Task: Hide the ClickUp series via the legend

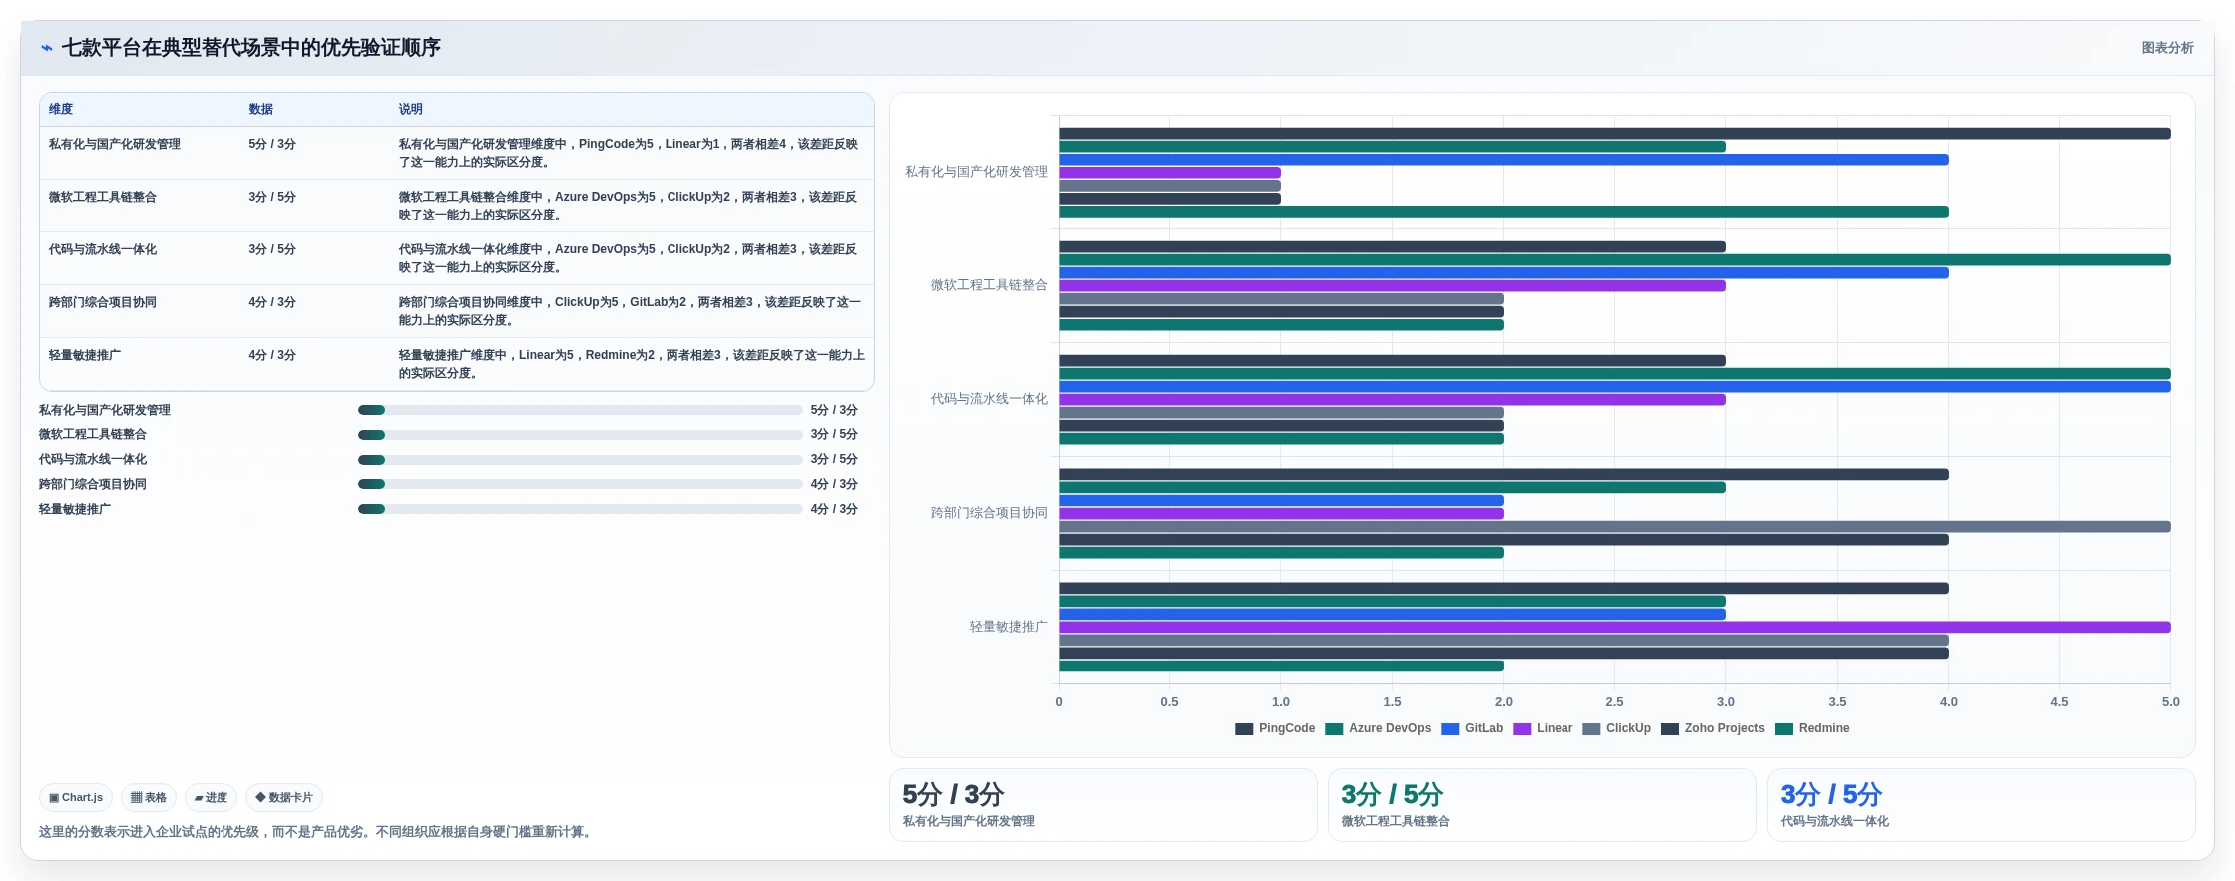Action: click(1616, 729)
